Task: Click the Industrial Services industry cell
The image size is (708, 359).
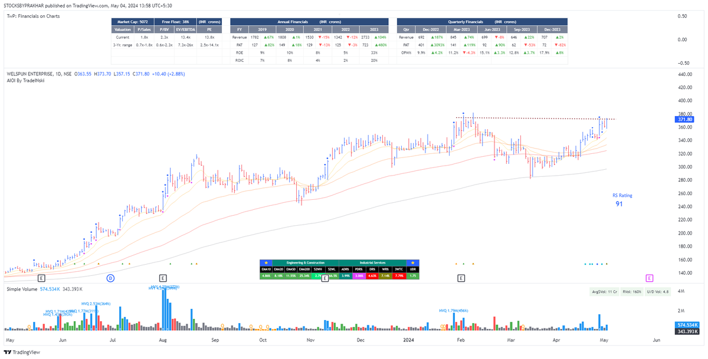Action: coord(373,263)
